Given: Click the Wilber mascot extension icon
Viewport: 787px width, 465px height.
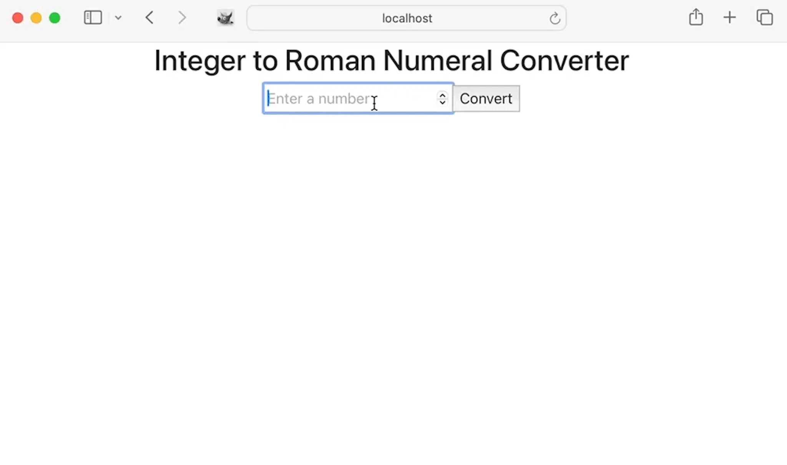Looking at the screenshot, I should coord(225,18).
